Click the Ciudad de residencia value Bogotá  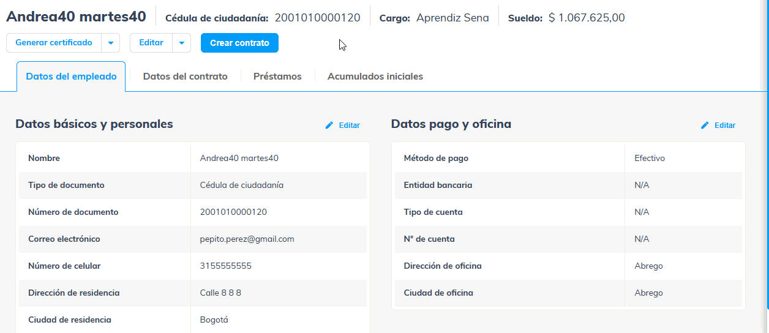click(214, 320)
